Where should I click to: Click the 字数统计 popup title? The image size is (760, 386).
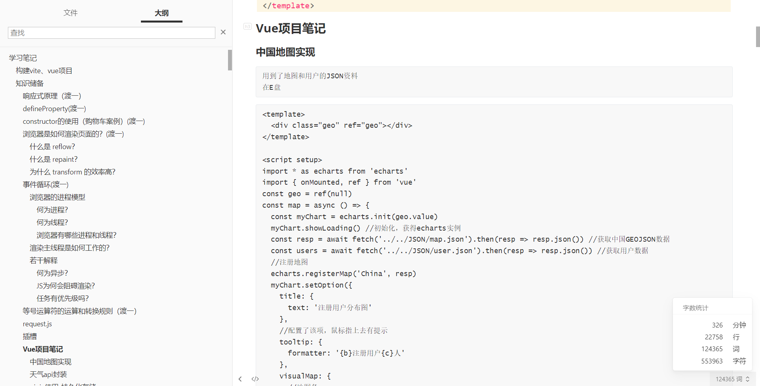(695, 308)
